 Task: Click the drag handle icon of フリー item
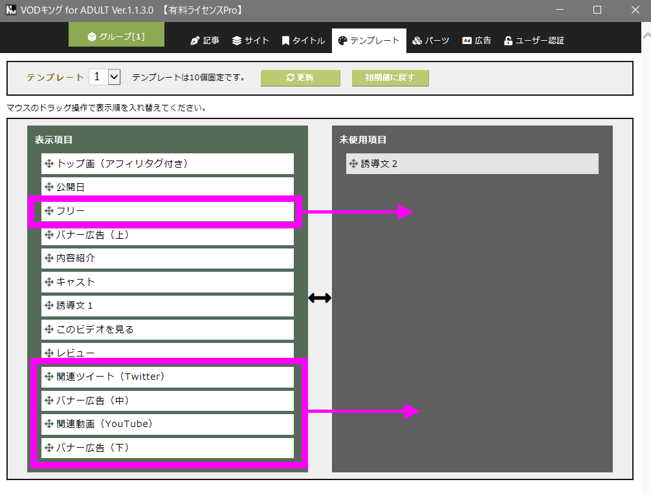pos(49,211)
